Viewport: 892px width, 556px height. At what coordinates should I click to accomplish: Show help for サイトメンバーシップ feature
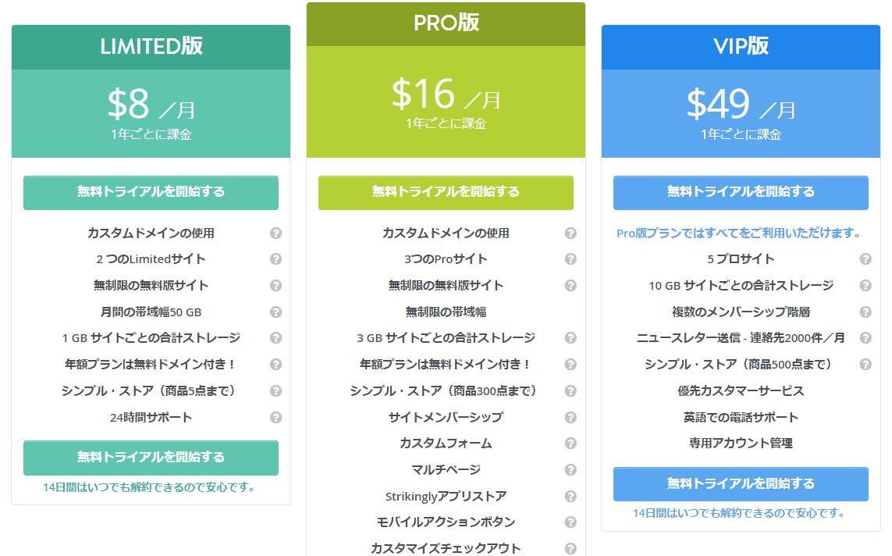tap(570, 417)
